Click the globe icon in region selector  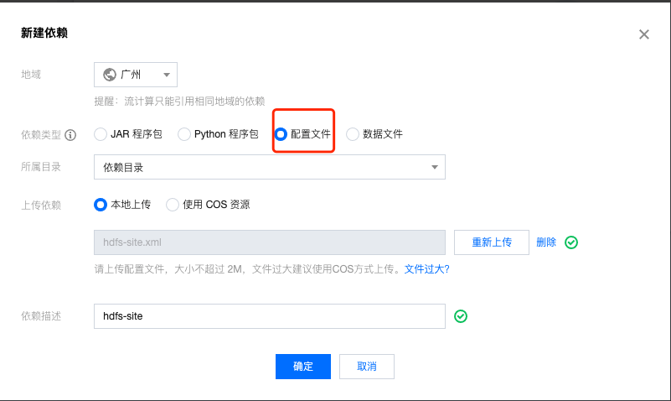(x=110, y=75)
